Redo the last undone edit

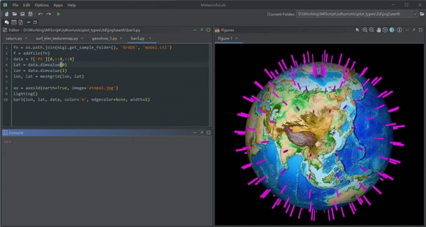click(48, 13)
